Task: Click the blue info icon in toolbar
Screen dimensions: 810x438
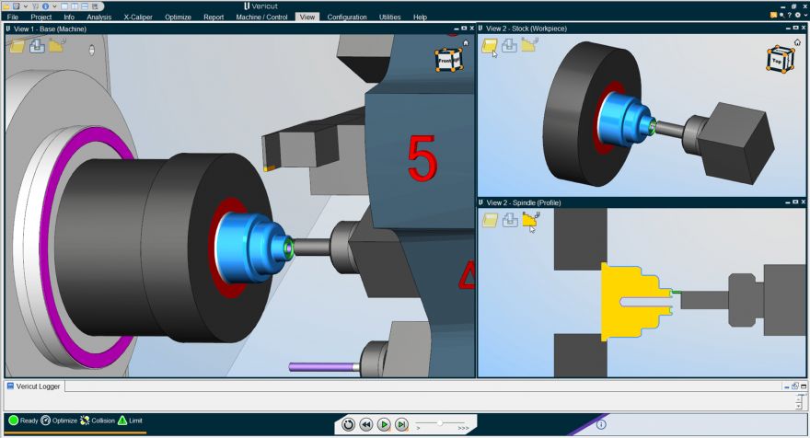Action: click(45, 6)
